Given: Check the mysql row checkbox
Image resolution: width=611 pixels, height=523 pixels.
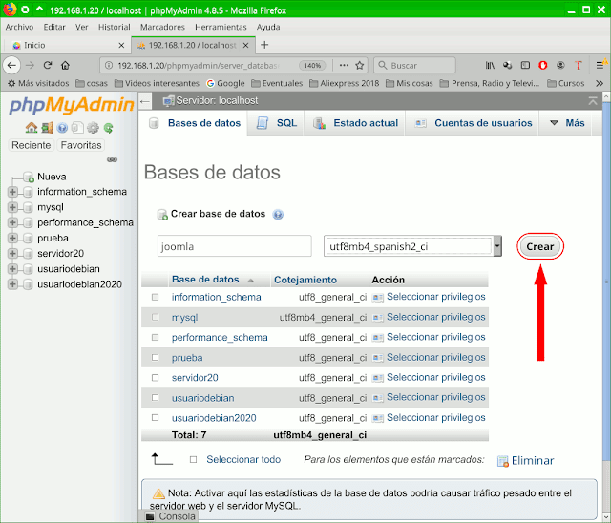Looking at the screenshot, I should tap(155, 317).
